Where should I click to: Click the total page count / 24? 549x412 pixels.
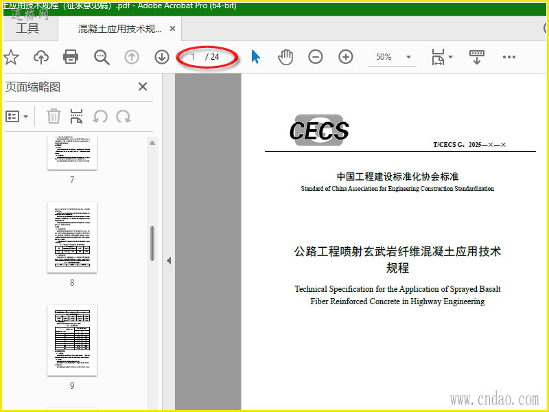(x=212, y=57)
